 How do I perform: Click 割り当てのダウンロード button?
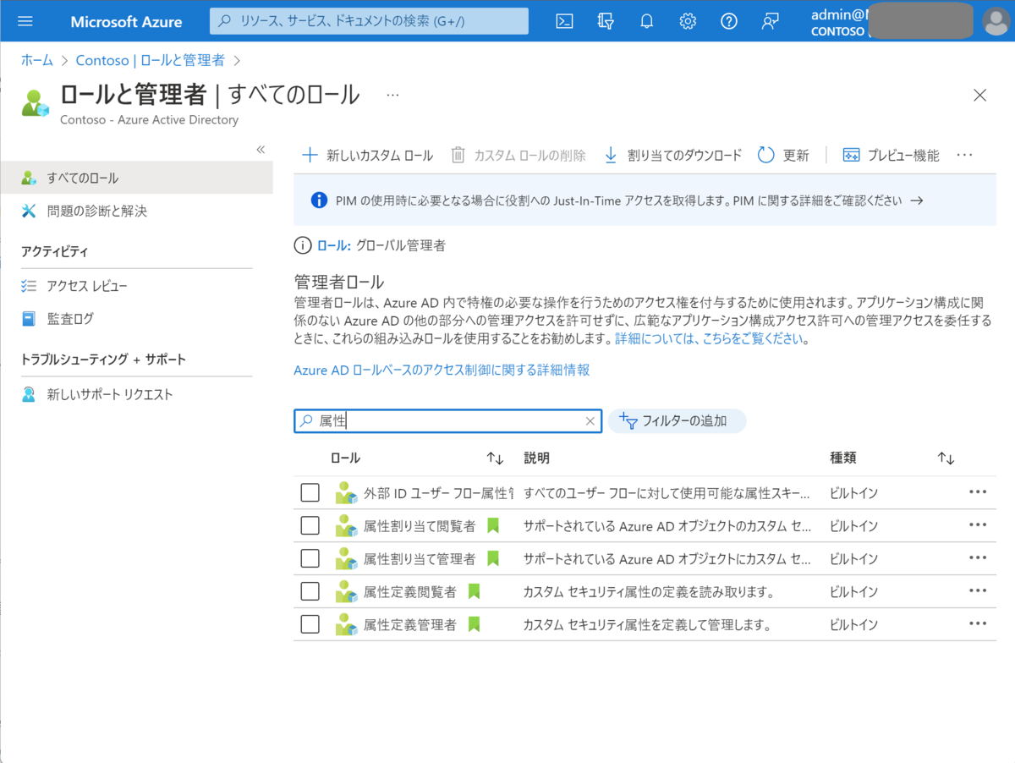(x=672, y=155)
